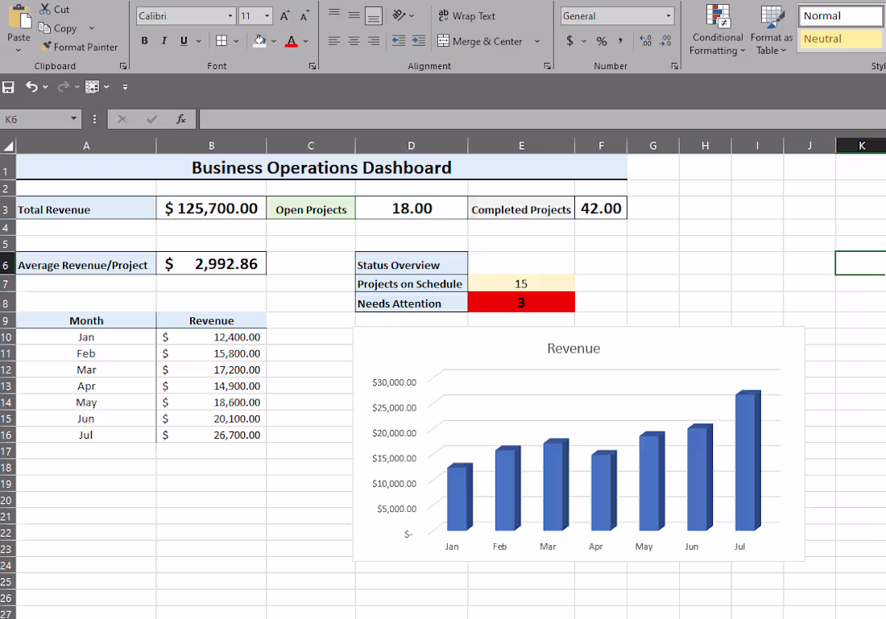Select the red Needs Attention value cell

coord(521,302)
